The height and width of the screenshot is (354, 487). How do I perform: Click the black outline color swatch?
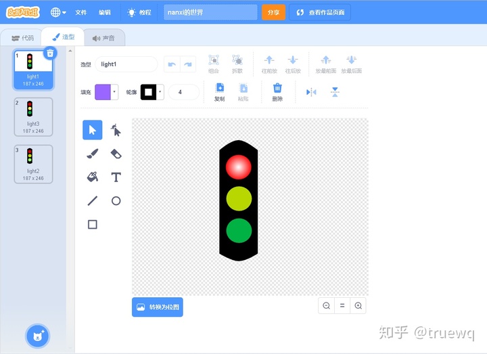pyautogui.click(x=148, y=92)
